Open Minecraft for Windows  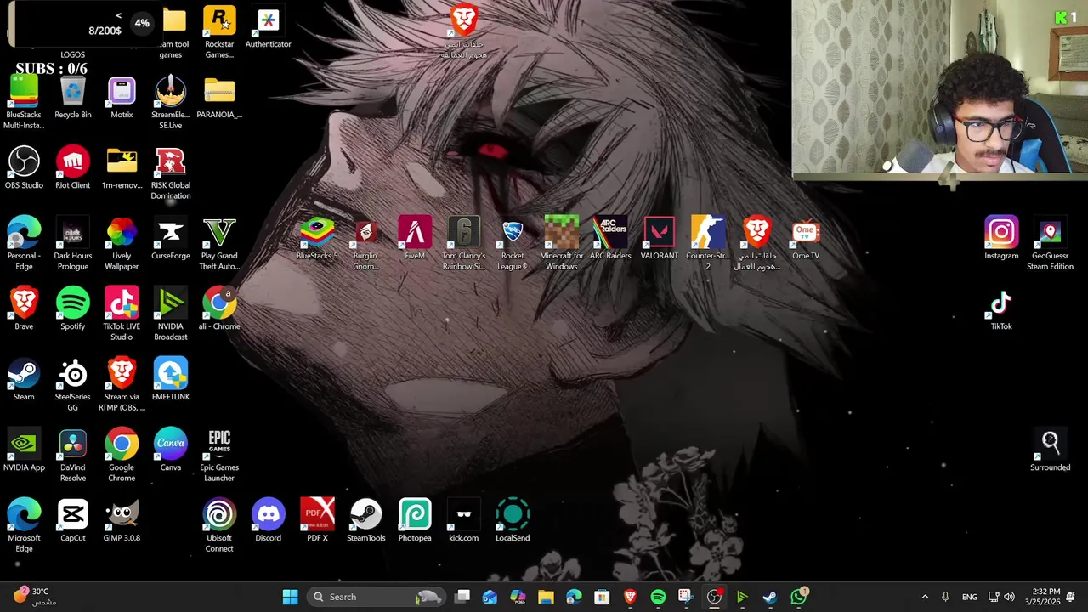point(562,243)
